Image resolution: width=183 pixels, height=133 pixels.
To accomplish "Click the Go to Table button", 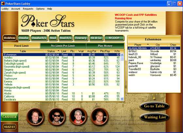I will pos(155,106).
